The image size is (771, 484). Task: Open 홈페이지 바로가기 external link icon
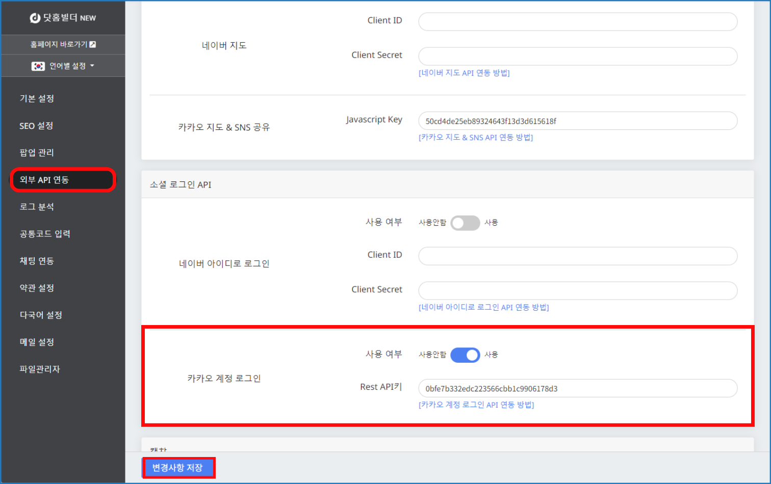tap(93, 45)
